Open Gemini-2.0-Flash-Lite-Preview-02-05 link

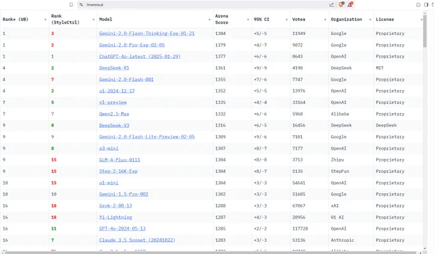click(x=147, y=137)
